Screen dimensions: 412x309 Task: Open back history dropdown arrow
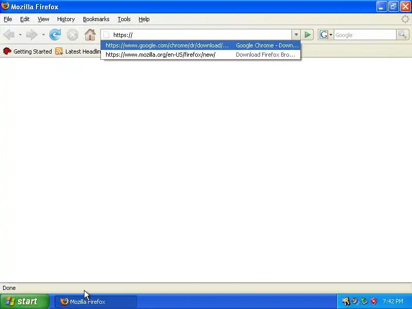20,35
